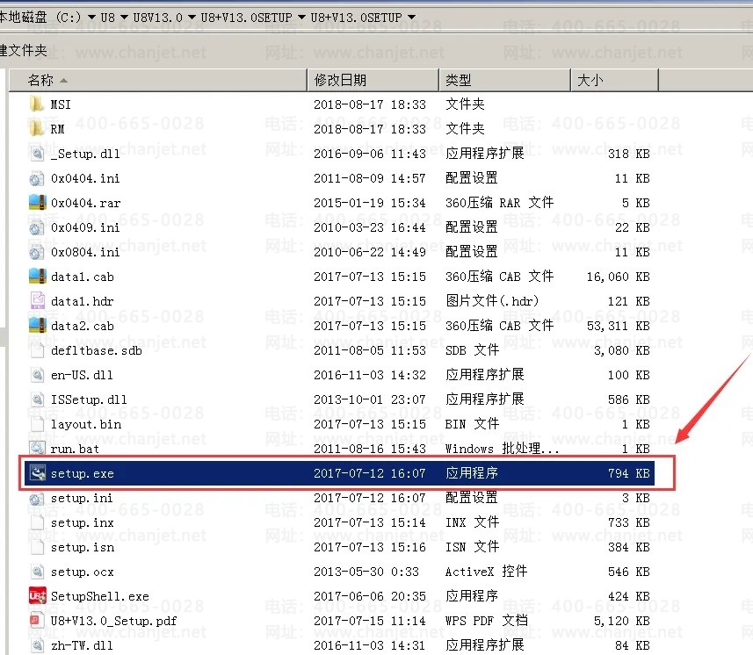
Task: Click the run.bat batch file icon
Action: tap(37, 449)
